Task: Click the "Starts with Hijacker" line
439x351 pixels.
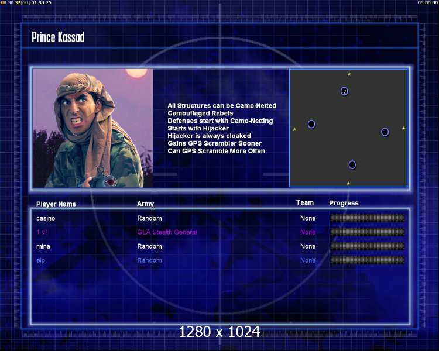Action: pyautogui.click(x=198, y=129)
